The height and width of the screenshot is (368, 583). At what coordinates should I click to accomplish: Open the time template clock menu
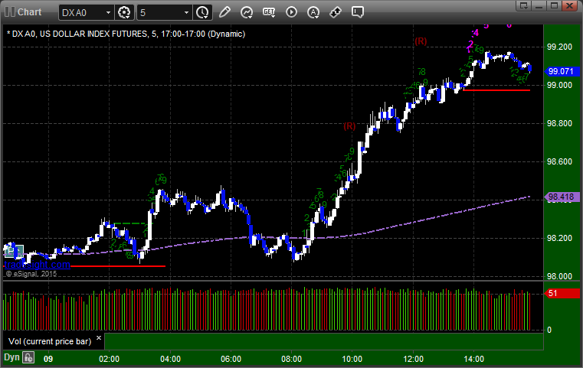pos(203,12)
